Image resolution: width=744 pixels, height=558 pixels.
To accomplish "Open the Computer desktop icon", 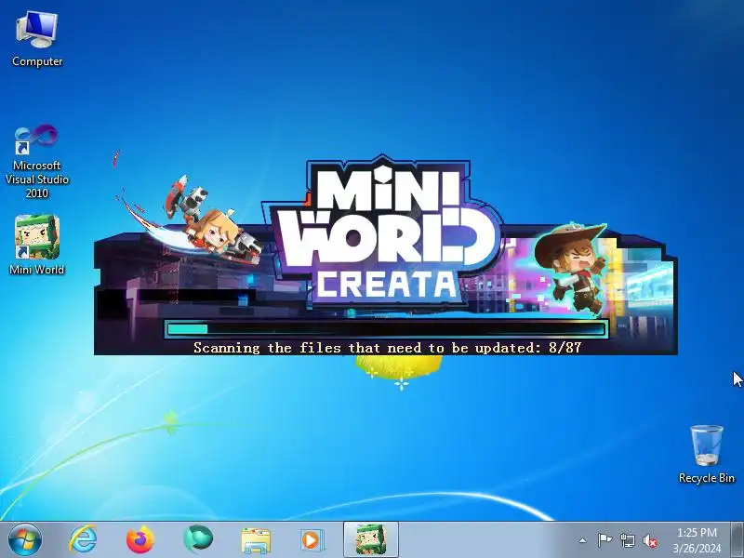I will [x=37, y=39].
